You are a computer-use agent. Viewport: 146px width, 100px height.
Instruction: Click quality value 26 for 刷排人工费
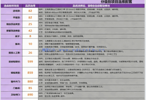click(30, 53)
